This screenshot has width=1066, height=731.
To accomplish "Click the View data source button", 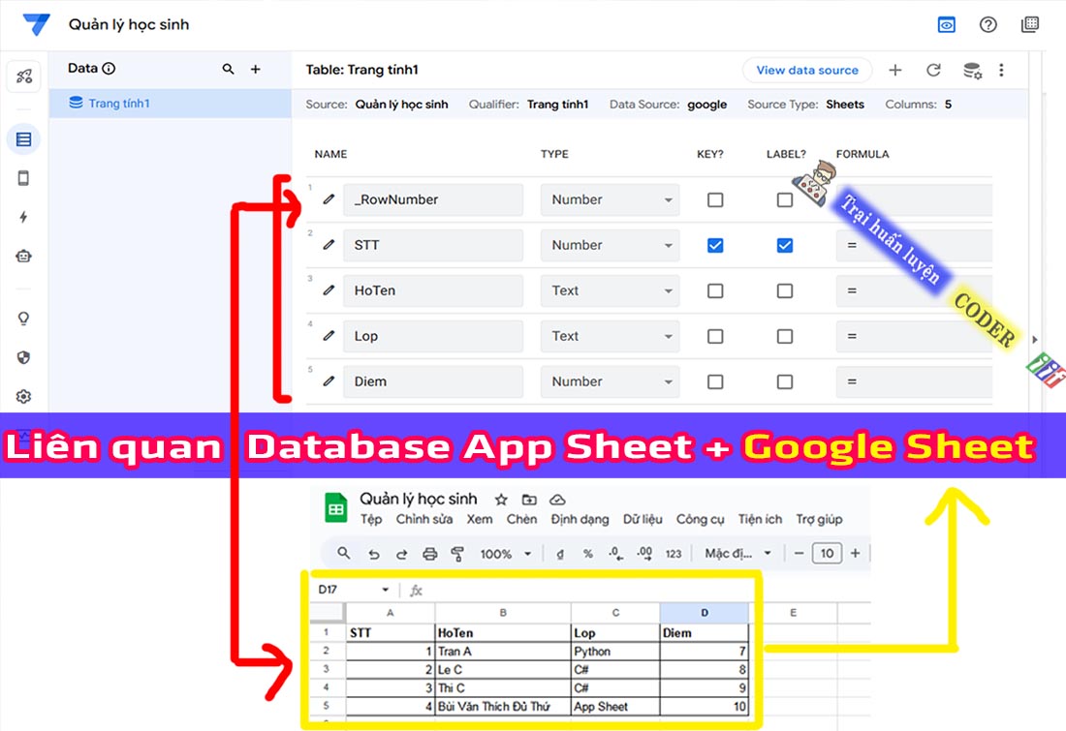I will (x=806, y=70).
